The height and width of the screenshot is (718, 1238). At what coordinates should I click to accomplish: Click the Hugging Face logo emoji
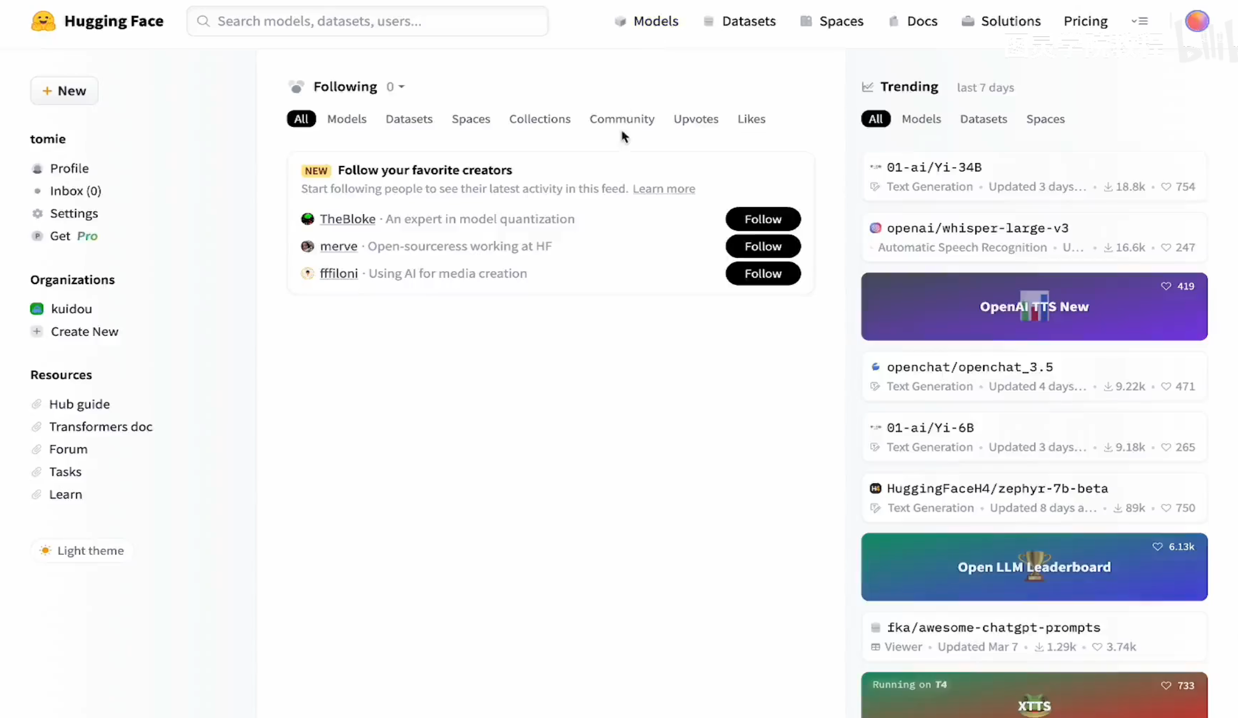point(43,21)
